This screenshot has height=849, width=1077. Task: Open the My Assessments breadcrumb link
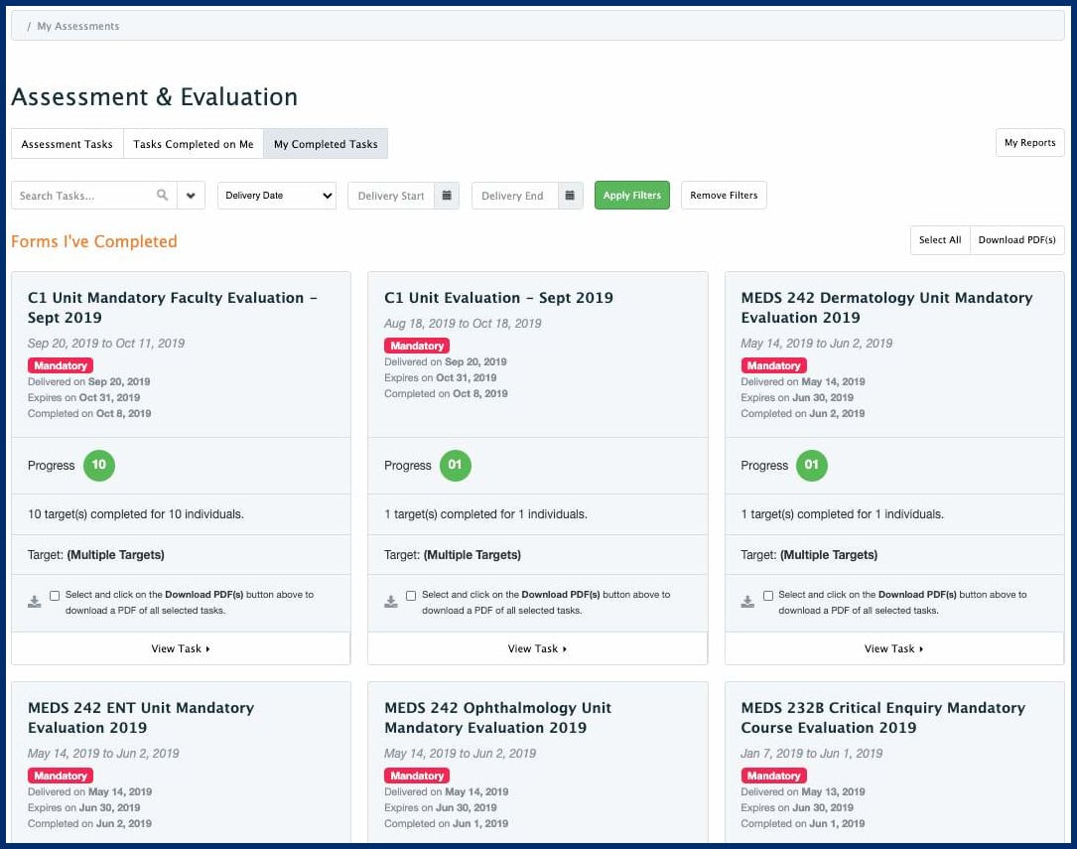(77, 26)
